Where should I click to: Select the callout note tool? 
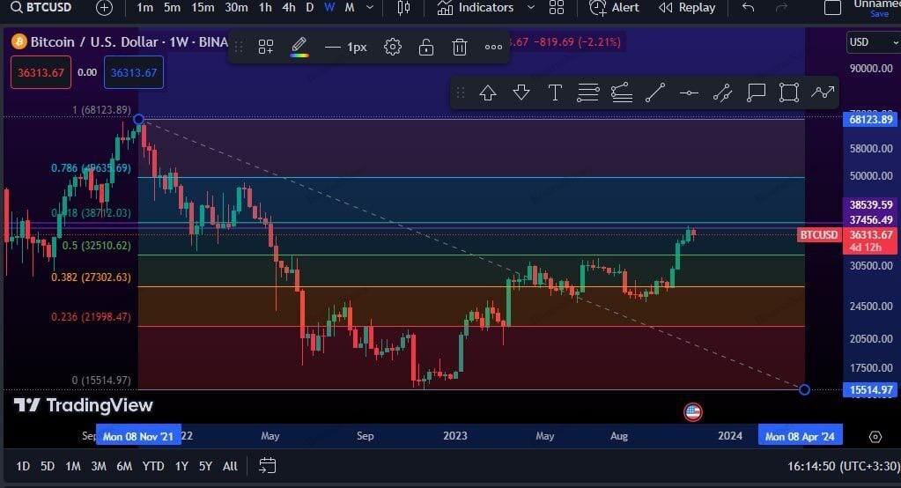pyautogui.click(x=756, y=92)
